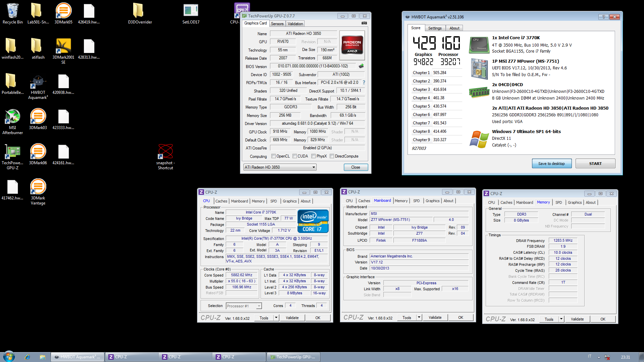
Task: Expand the Tools arrow in the Memory CPU-Z window
Action: pyautogui.click(x=561, y=319)
